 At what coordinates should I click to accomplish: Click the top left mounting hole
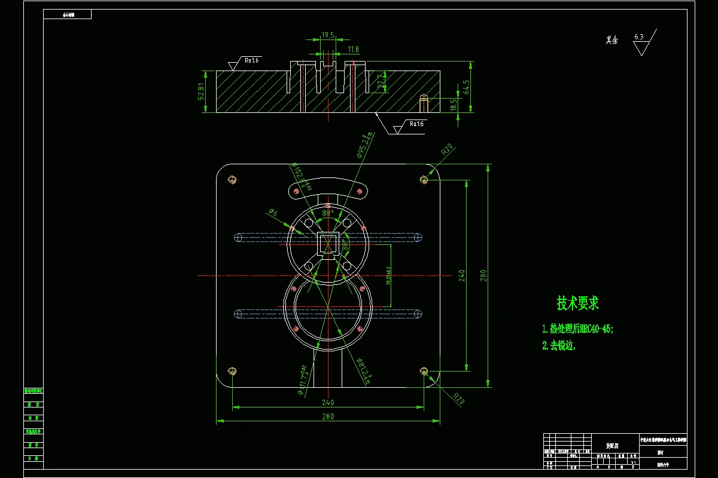coord(232,179)
